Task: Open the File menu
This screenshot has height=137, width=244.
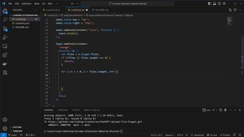Action: [10, 3]
